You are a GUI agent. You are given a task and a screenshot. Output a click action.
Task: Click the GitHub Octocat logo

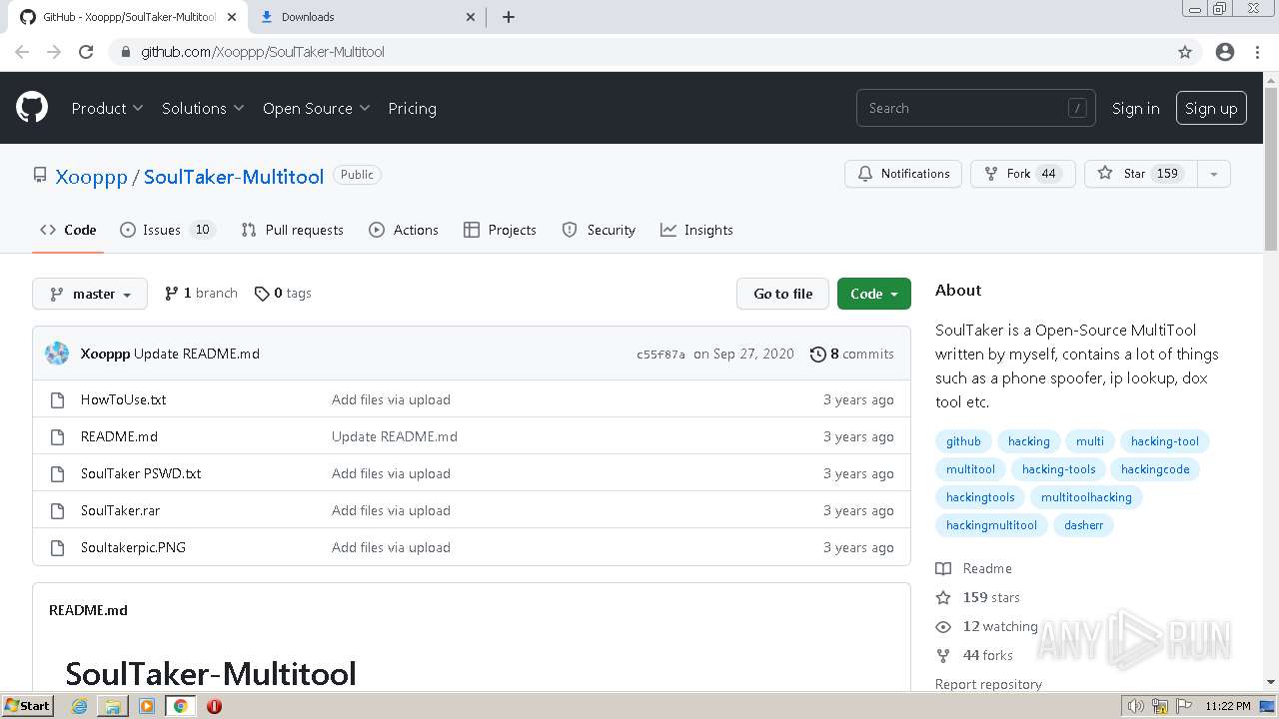pyautogui.click(x=32, y=108)
